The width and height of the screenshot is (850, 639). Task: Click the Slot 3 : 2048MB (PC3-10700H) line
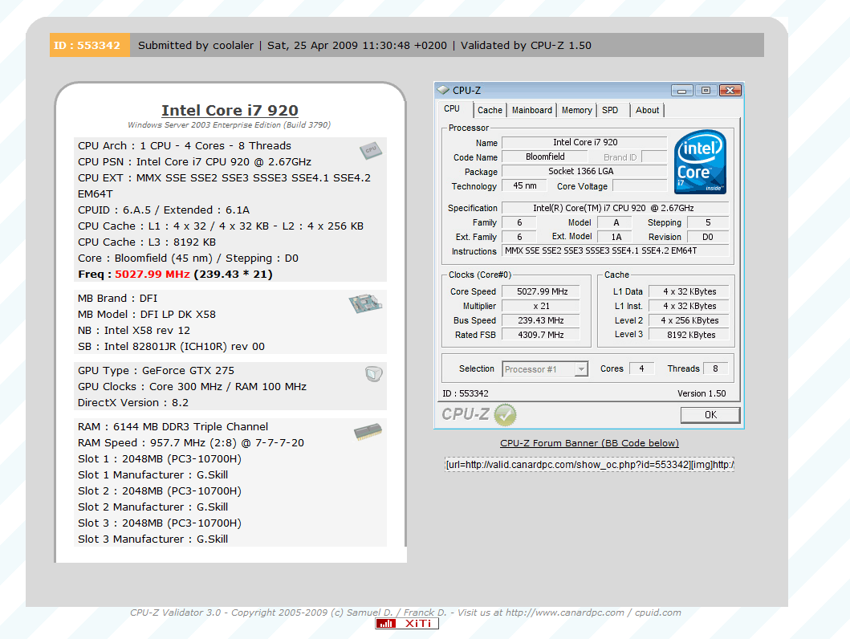tap(160, 523)
